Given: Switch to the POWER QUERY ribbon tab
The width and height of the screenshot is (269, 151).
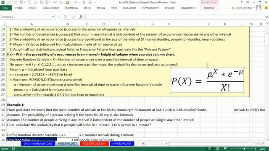Looking at the screenshot, I should (x=150, y=8).
